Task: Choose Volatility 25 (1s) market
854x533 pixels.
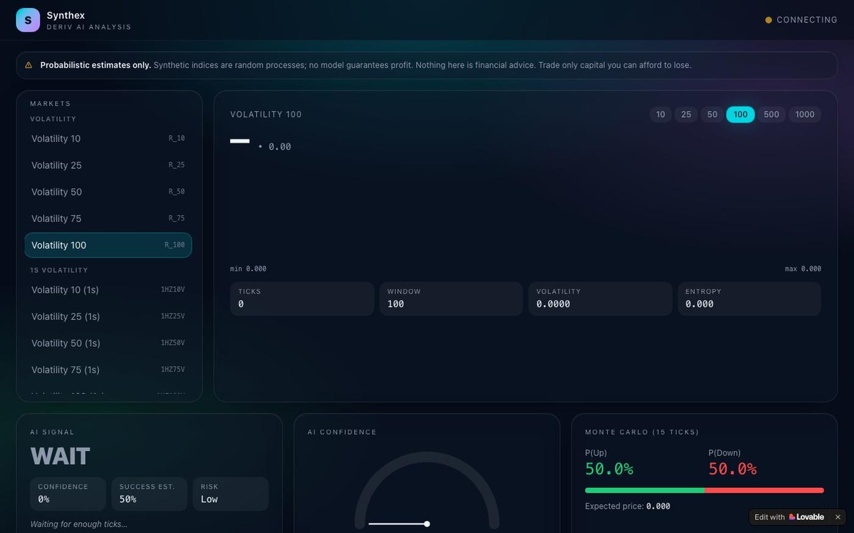Action: 108,317
